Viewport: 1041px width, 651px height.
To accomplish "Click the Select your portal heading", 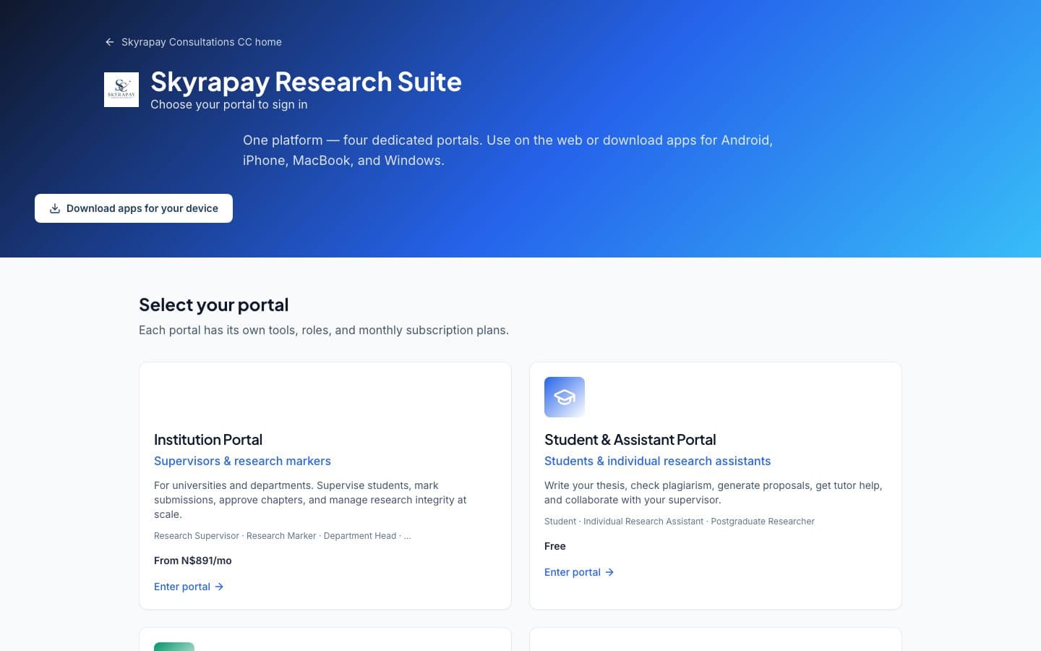I will click(x=213, y=305).
